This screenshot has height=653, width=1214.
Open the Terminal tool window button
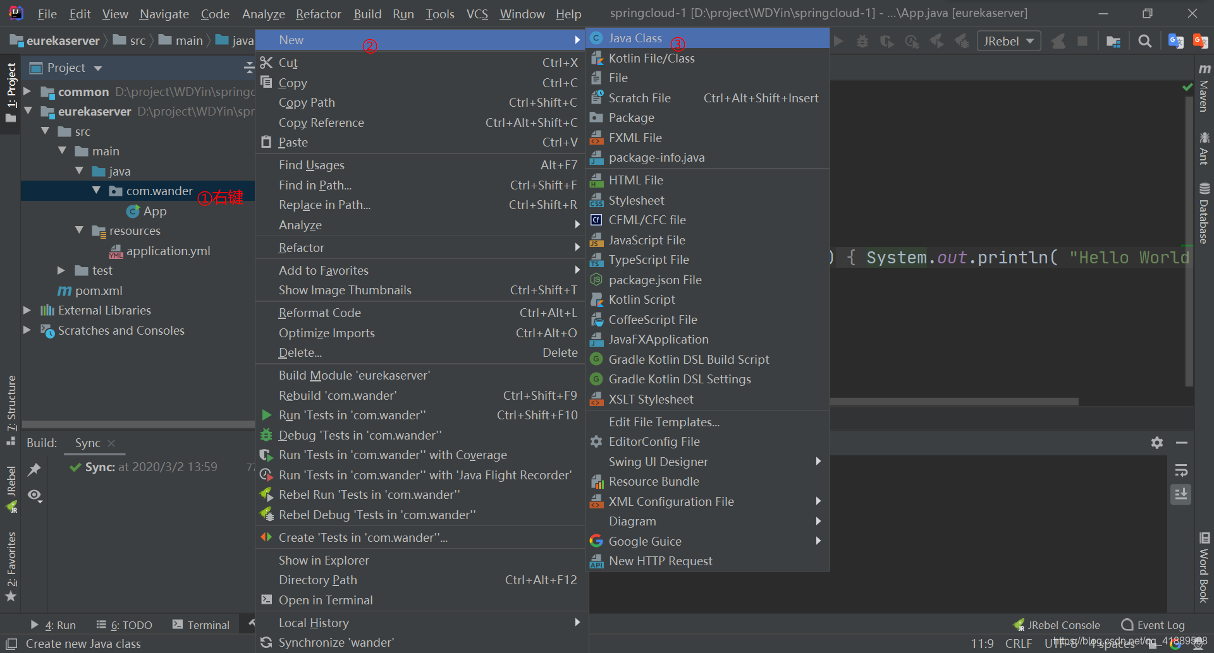click(x=201, y=625)
